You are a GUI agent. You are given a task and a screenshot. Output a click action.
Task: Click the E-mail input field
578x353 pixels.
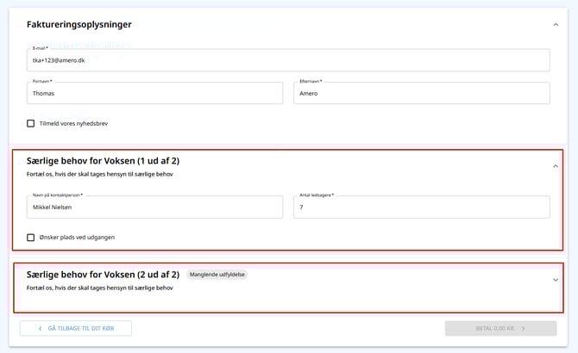288,61
